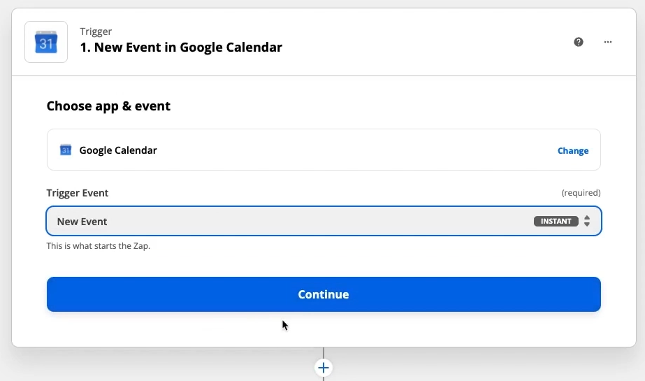The width and height of the screenshot is (645, 381).
Task: Add a step with the plus icon
Action: [x=324, y=368]
